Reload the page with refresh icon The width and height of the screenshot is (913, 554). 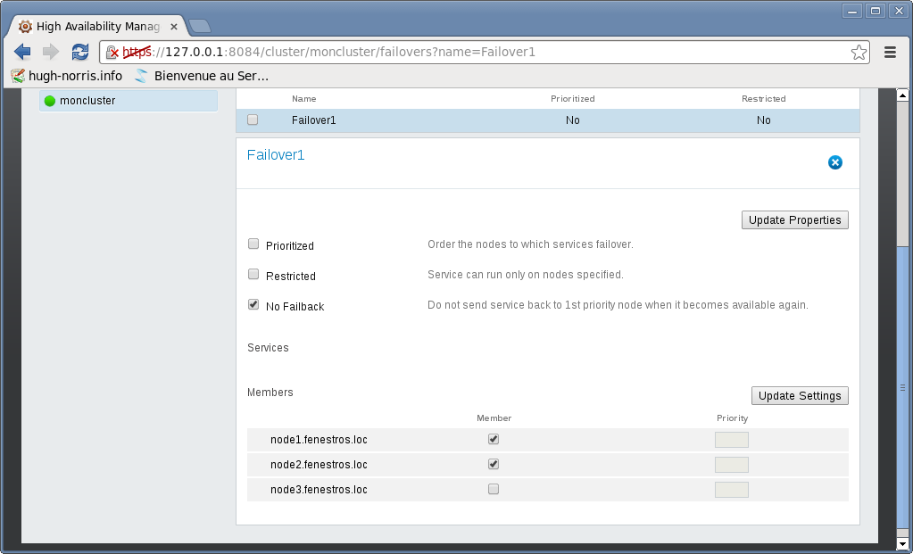80,52
